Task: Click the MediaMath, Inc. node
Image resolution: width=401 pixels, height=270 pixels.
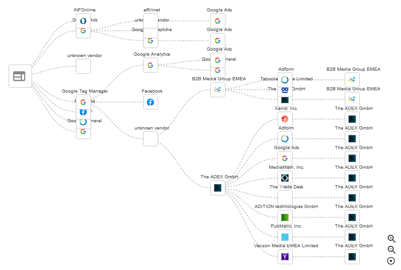Action: tap(285, 178)
